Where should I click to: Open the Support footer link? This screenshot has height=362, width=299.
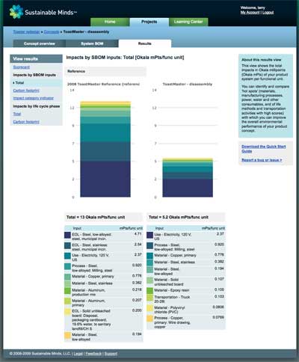click(x=111, y=354)
